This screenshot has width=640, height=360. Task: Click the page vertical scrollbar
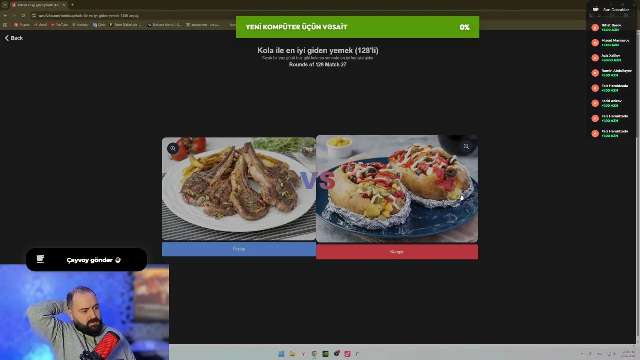click(637, 185)
